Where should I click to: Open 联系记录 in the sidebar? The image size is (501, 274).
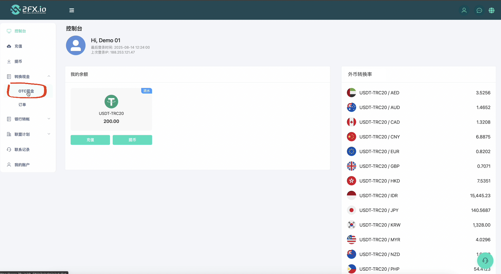22,150
